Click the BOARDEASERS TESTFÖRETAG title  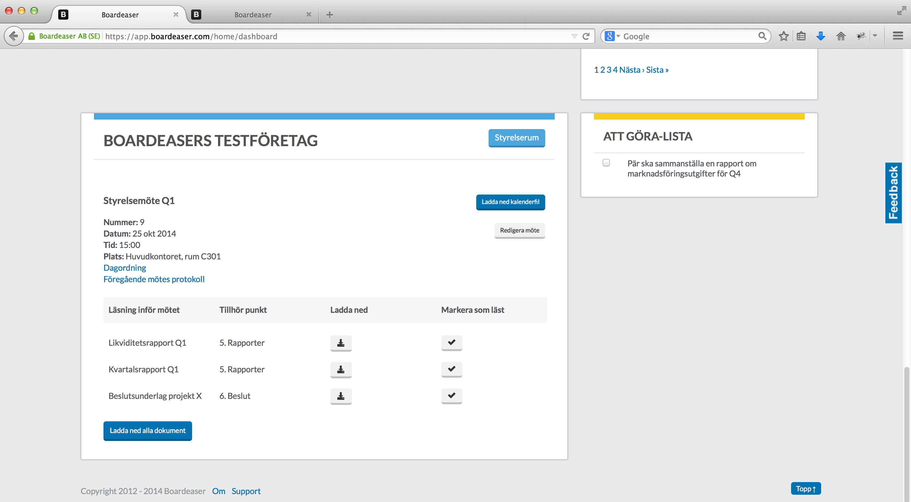210,141
